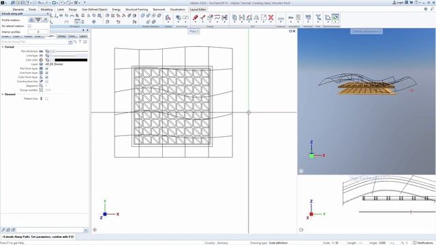
Task: Click the Quick Access layers icon
Action: click(178, 18)
